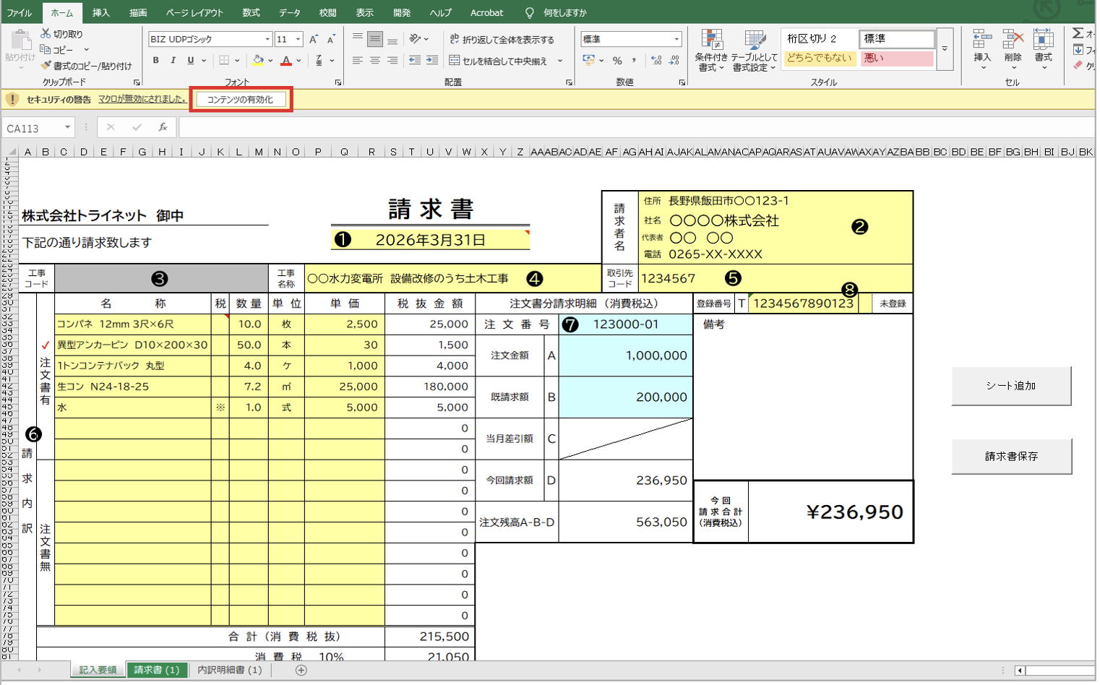Open the 挿入 (Insert) ribbon tab

100,13
